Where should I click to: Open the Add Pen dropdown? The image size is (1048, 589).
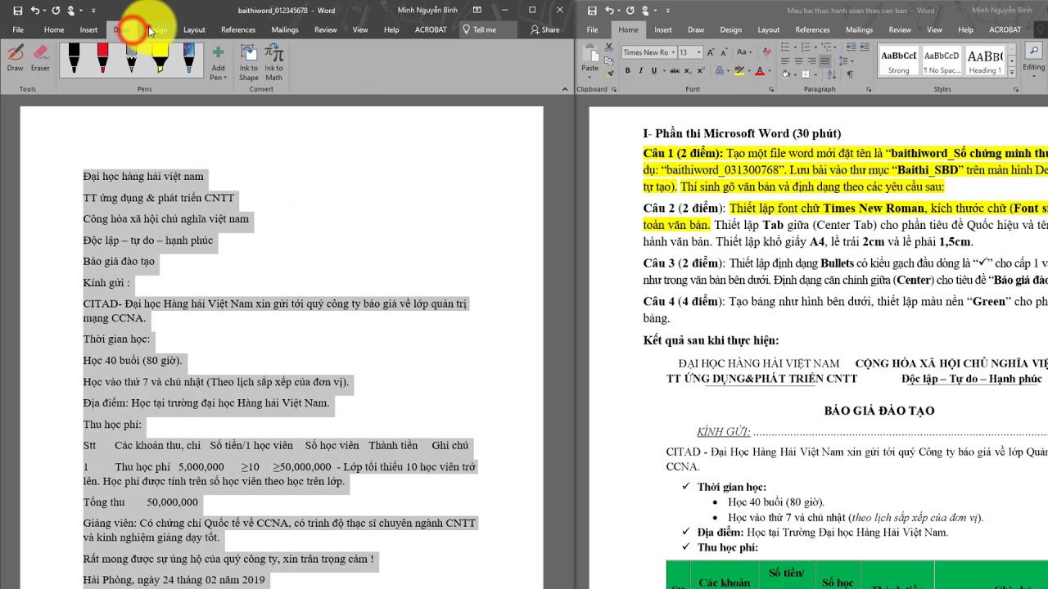tap(218, 62)
